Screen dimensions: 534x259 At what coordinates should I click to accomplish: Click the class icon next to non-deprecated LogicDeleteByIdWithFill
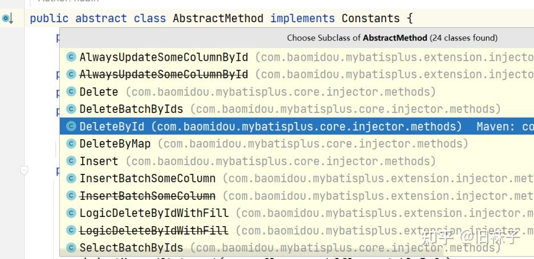71,214
